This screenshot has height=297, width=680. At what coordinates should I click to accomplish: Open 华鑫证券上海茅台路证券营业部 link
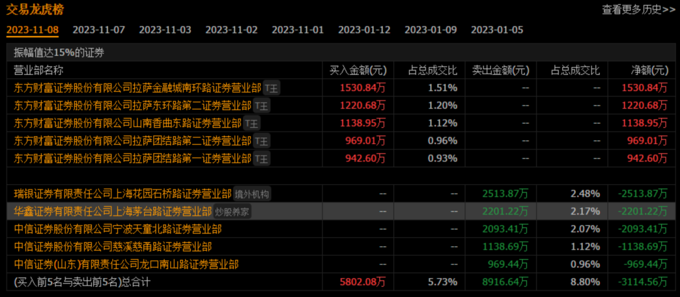[113, 211]
